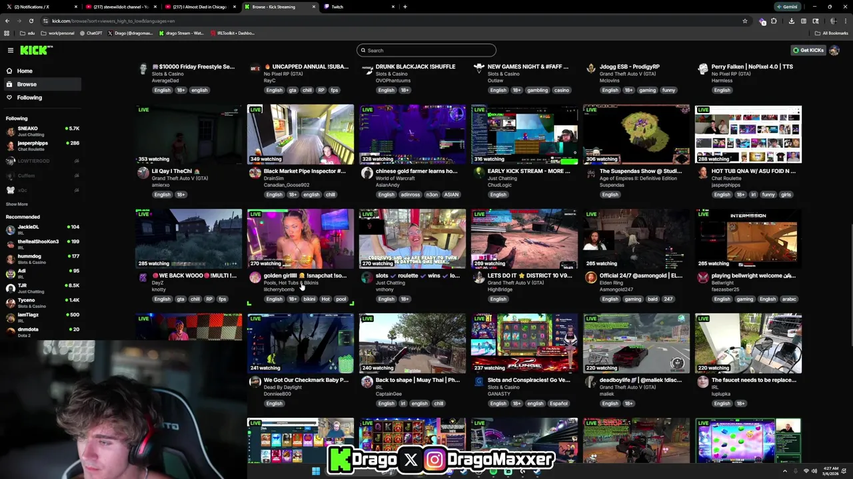Go back in browser

7,21
